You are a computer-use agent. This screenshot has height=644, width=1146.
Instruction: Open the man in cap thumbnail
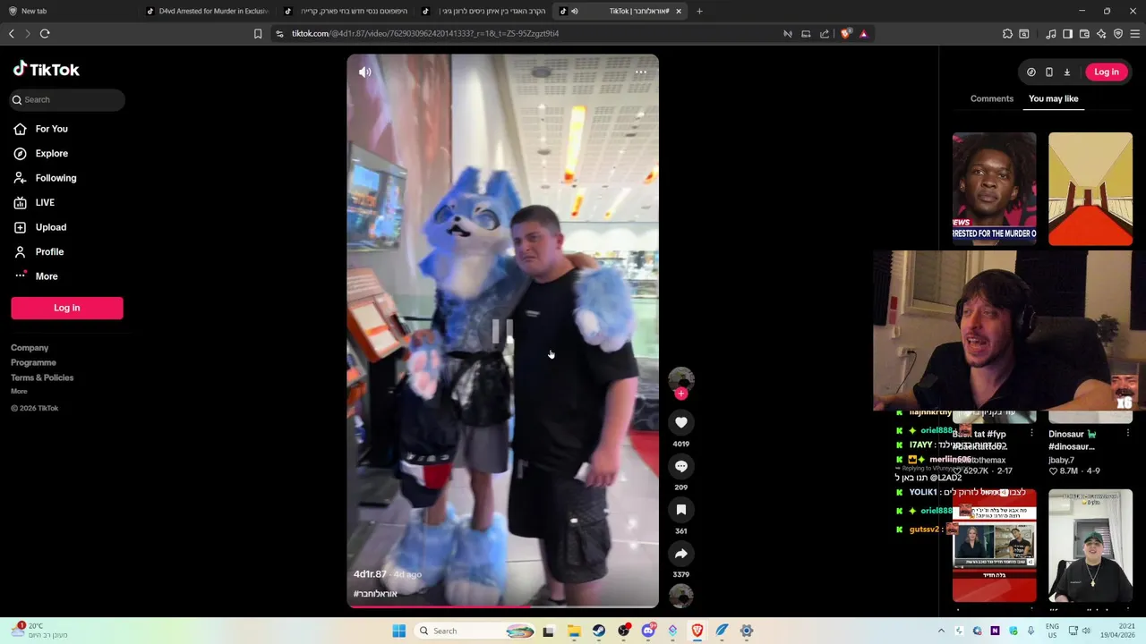click(1090, 546)
